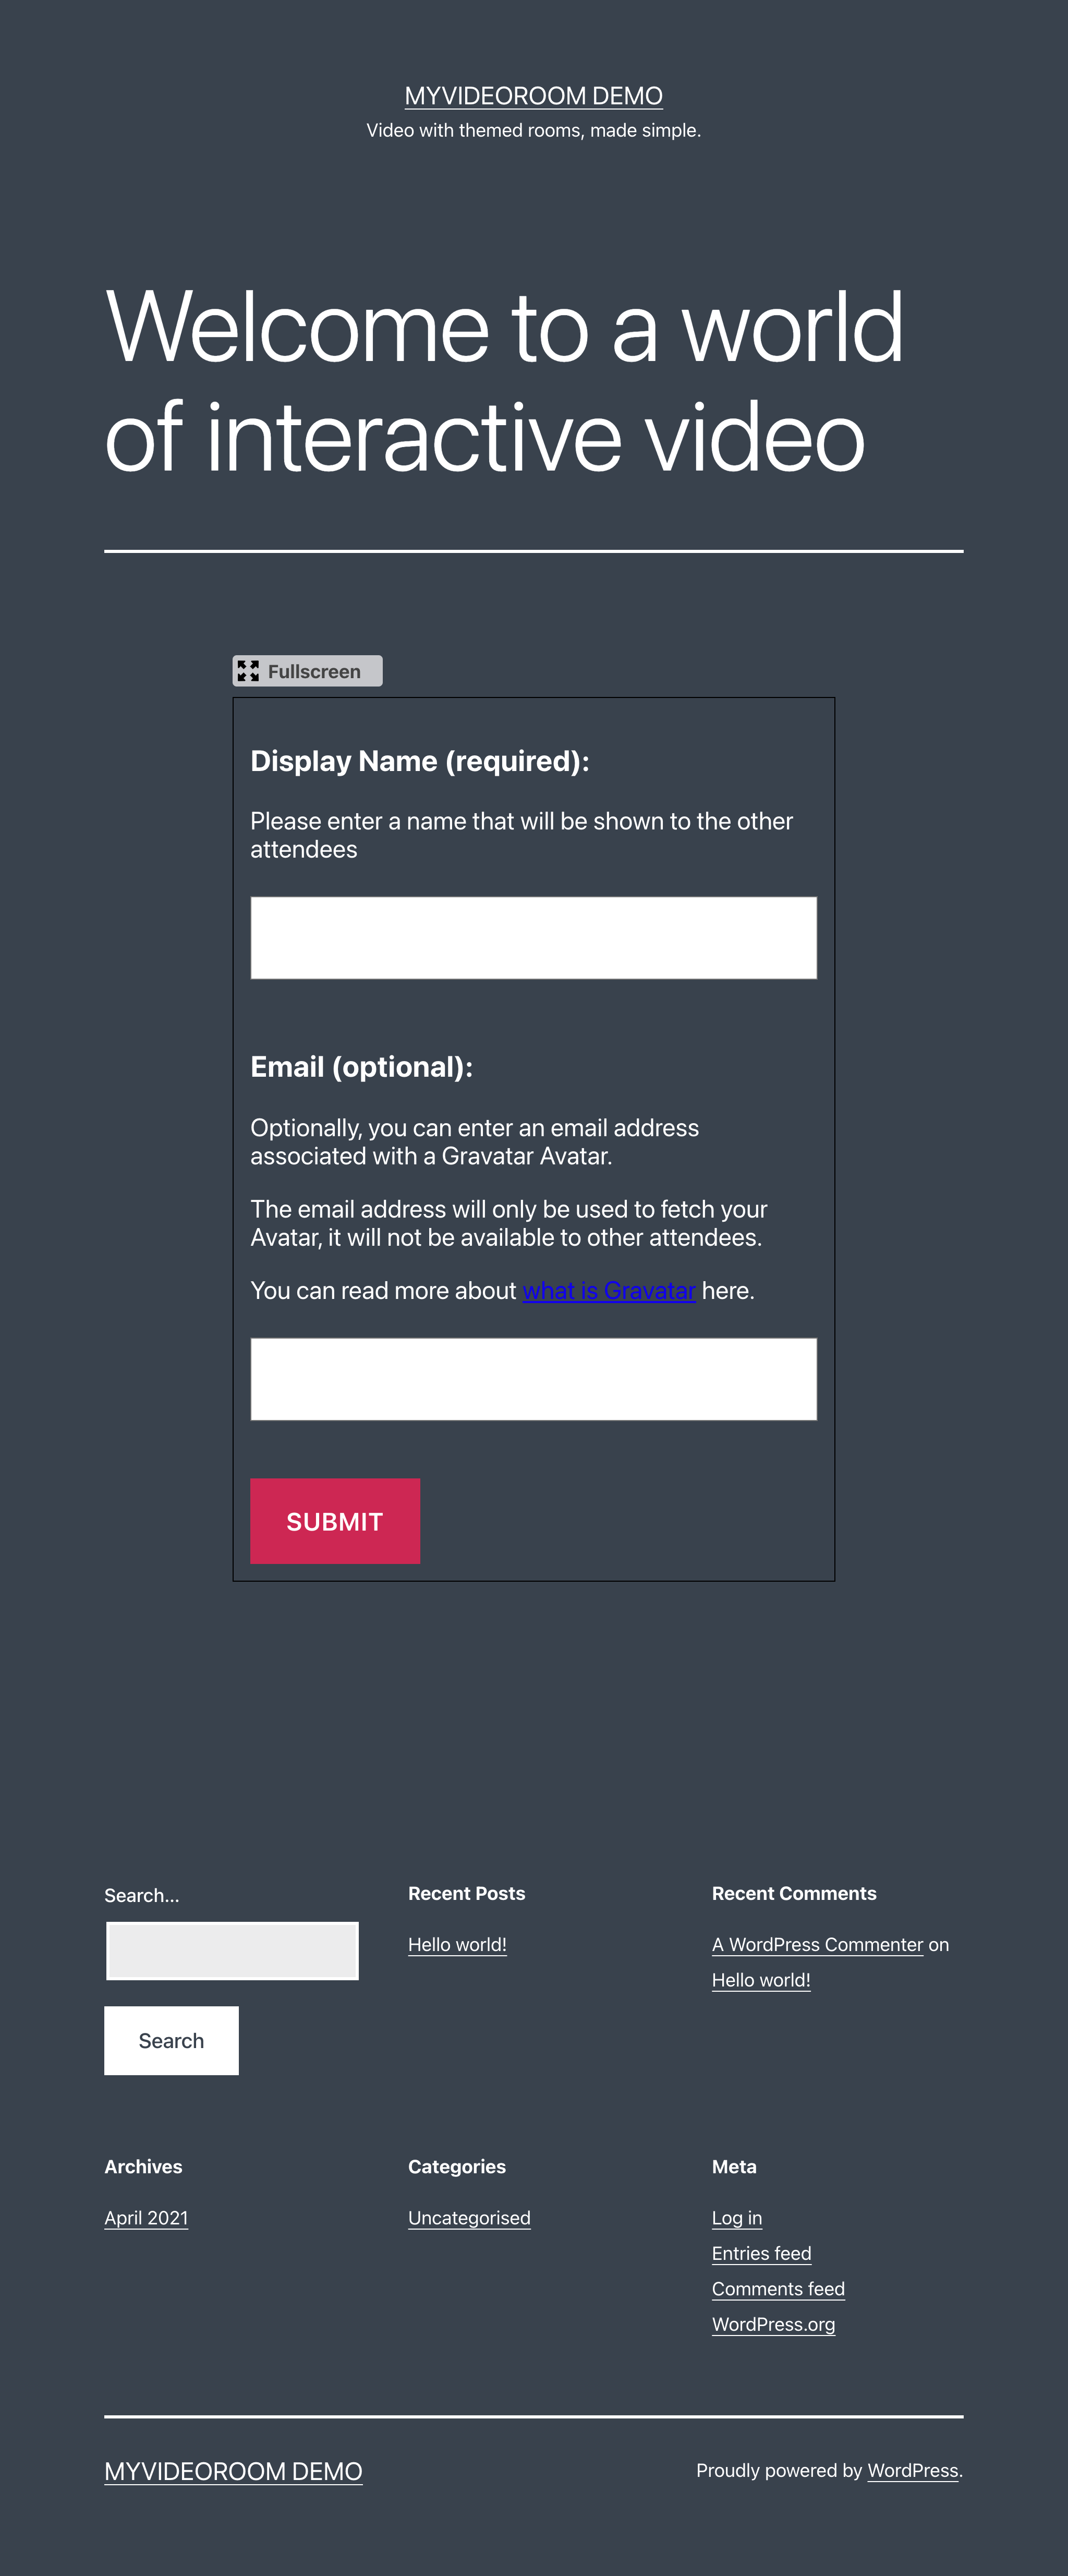Click the Fullscreen button label
Viewport: 1068px width, 2576px height.
pos(314,671)
